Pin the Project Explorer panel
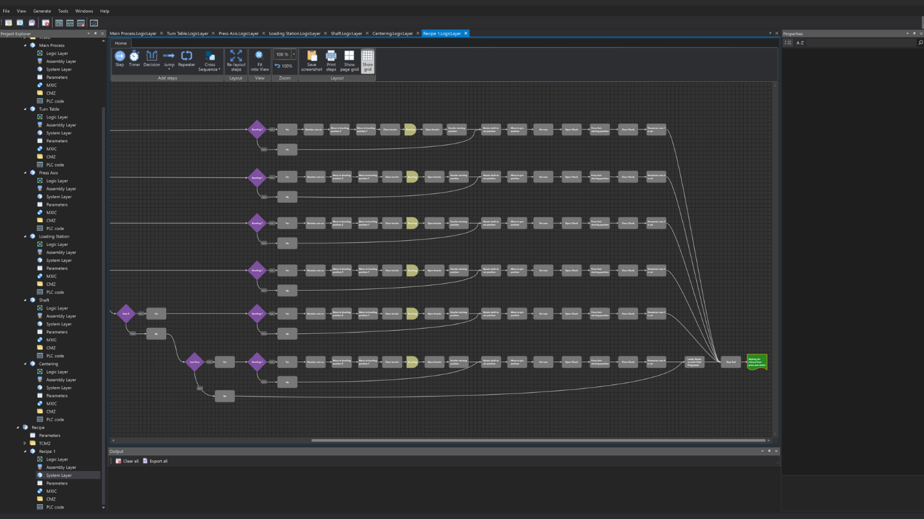This screenshot has width=924, height=519. tap(96, 33)
